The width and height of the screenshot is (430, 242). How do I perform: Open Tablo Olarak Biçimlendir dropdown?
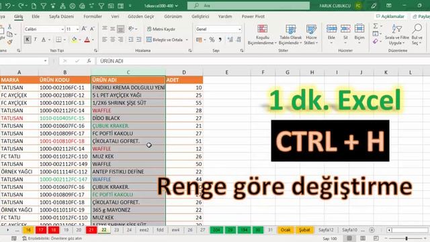(x=290, y=34)
